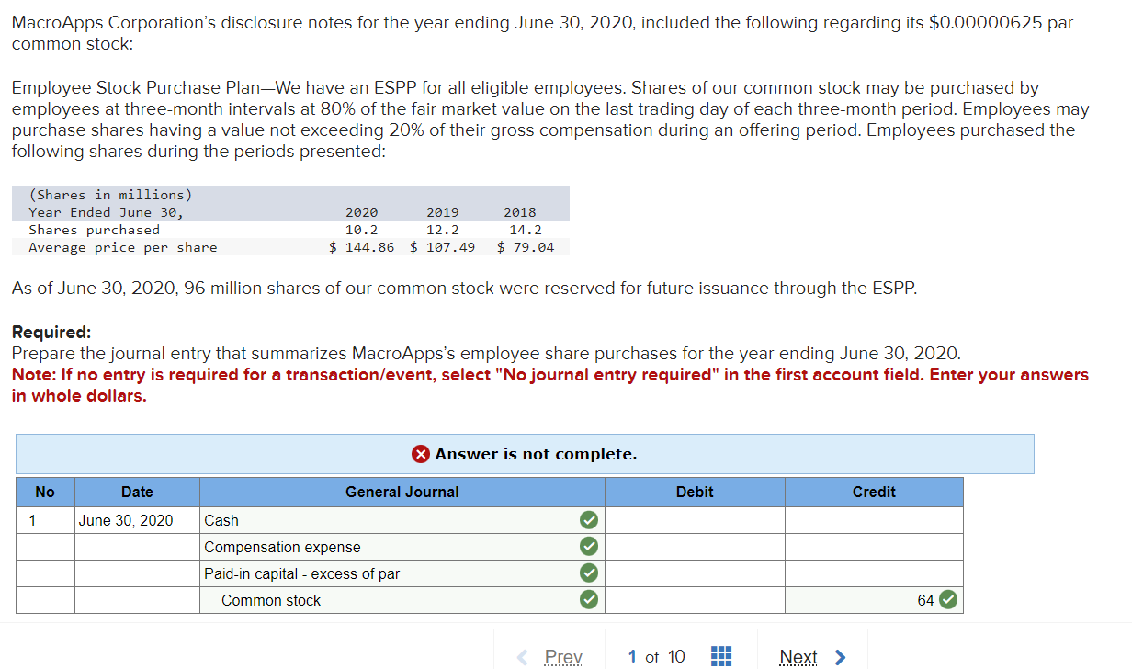
Task: Click the Cash debit amount field
Action: coord(694,519)
